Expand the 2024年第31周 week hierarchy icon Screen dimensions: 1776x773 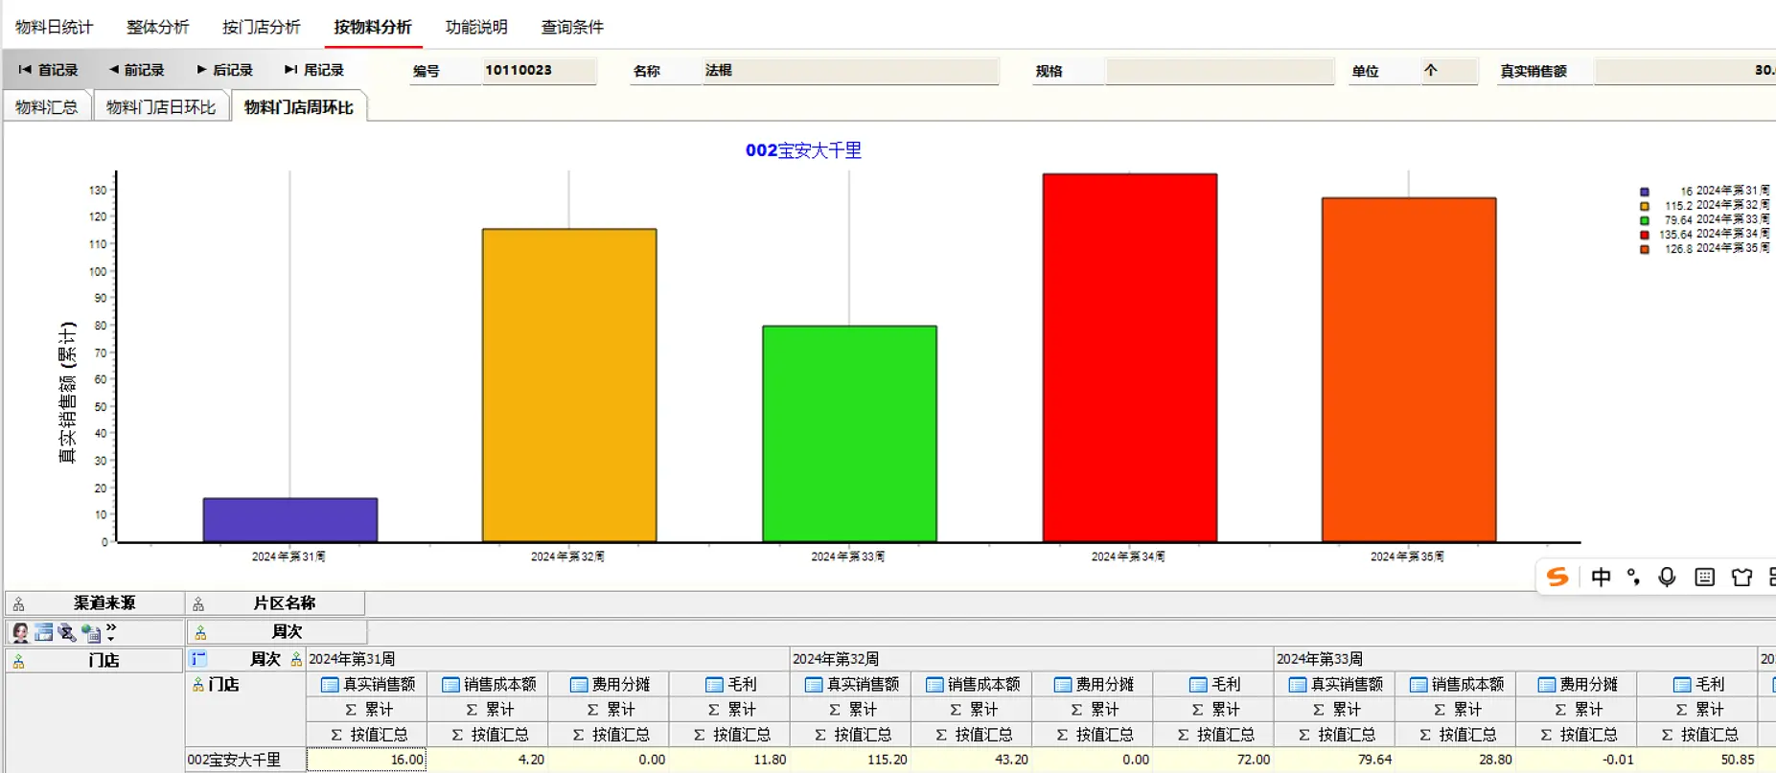[296, 659]
